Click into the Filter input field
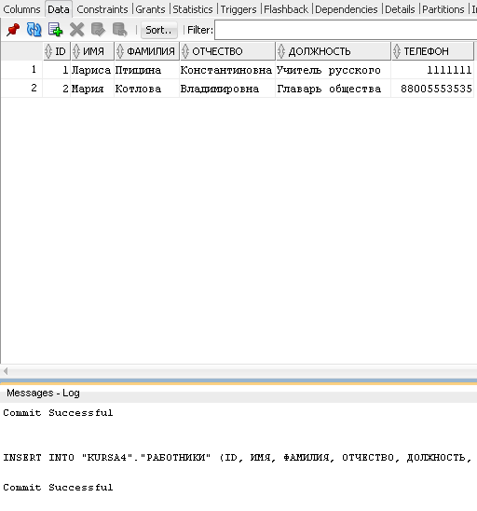This screenshot has width=477, height=511. point(346,30)
